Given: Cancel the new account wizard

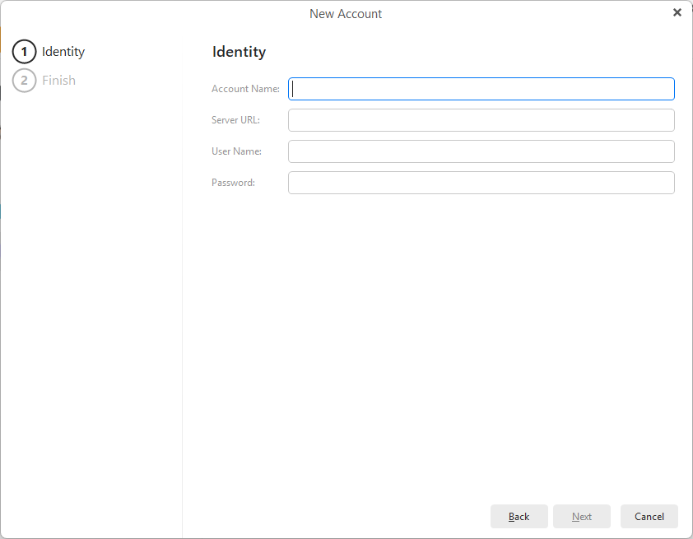Looking at the screenshot, I should (649, 517).
